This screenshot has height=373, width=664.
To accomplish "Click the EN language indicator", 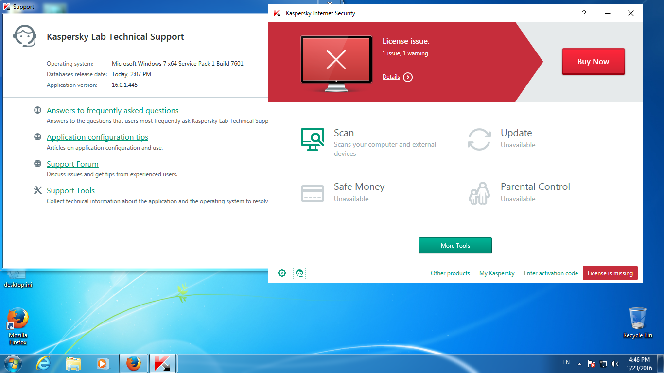I will tap(566, 362).
